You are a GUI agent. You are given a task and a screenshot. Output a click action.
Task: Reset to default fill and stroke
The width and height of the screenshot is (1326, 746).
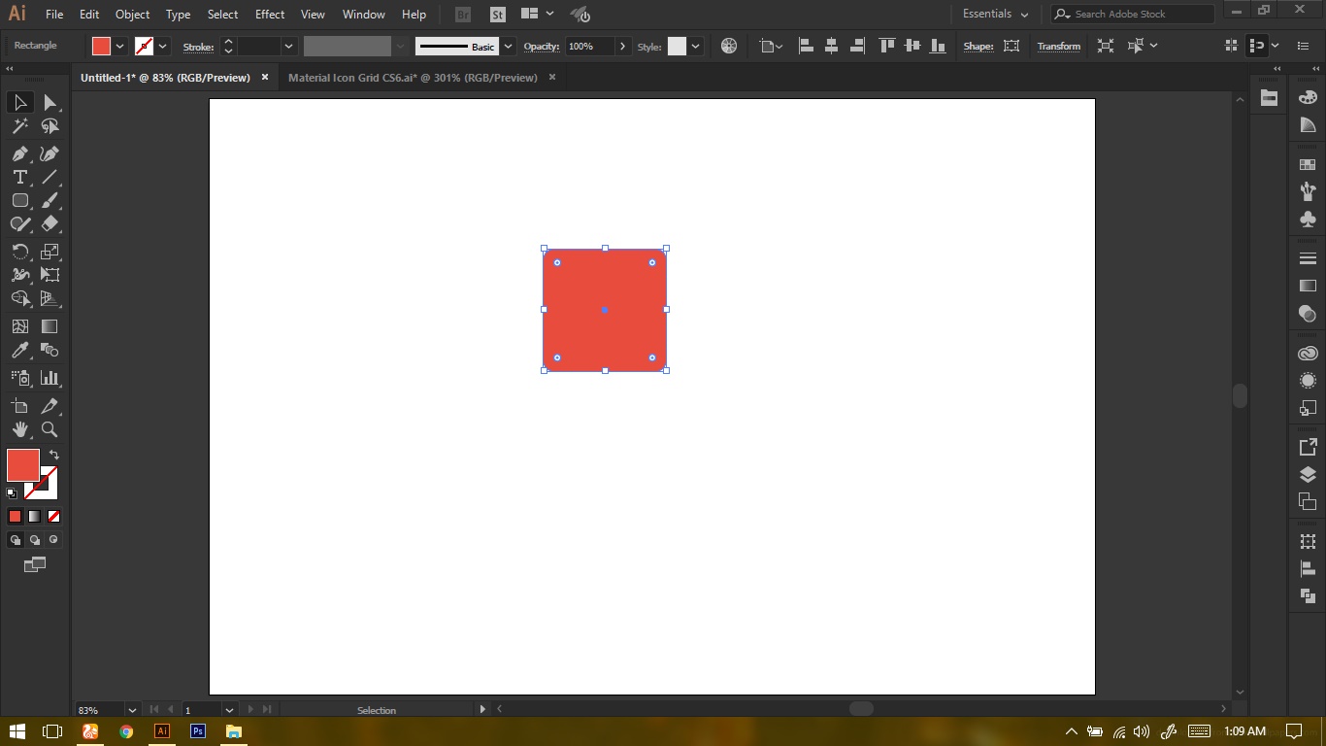coord(12,493)
